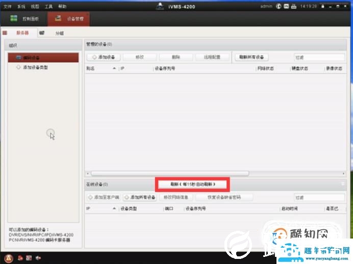Screen dimensions: 353x264
Task: Click the red server list icon
Action: click(5, 33)
